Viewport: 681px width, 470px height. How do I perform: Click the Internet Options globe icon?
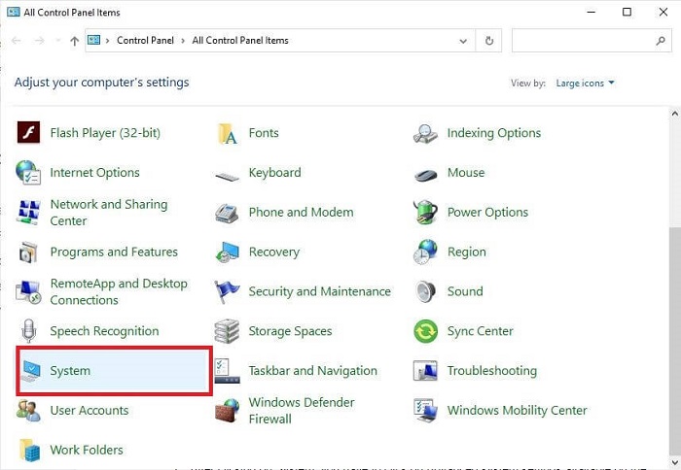tap(28, 172)
